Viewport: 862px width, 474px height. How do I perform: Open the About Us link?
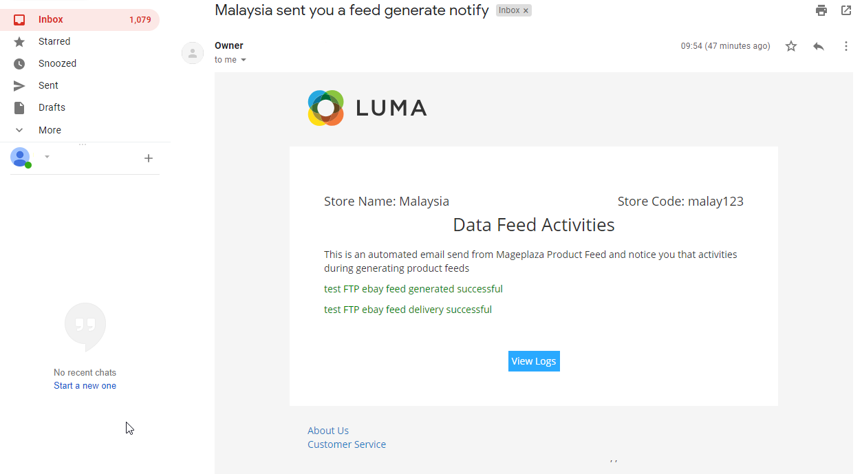pos(328,431)
